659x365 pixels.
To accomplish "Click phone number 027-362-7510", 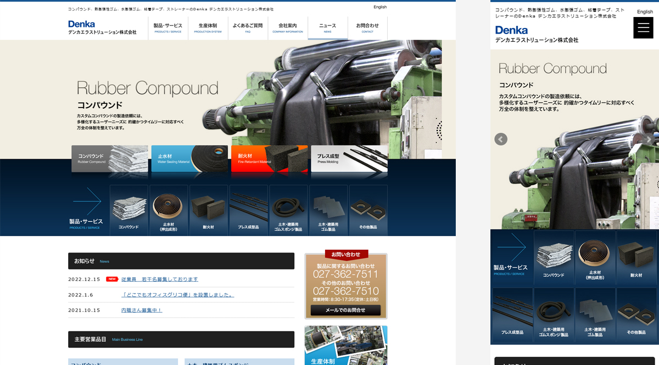I will tap(346, 291).
